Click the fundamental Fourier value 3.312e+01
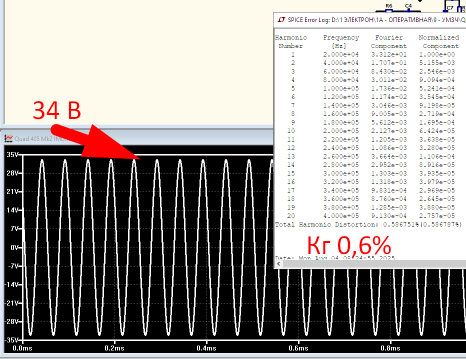 (388, 54)
